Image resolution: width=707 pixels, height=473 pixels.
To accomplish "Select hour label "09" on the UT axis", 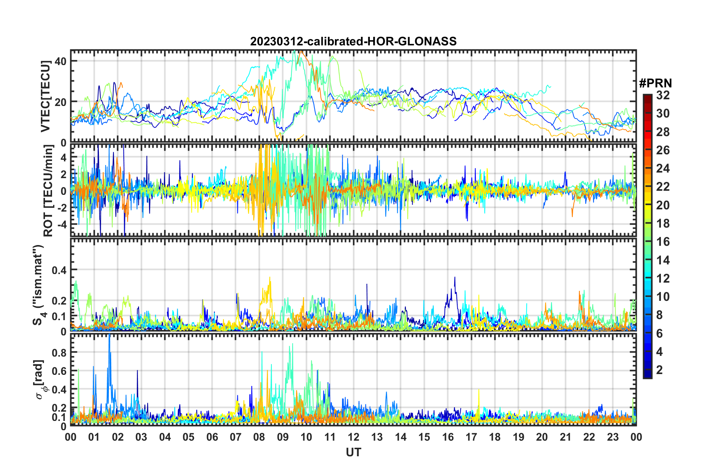I will tap(283, 437).
